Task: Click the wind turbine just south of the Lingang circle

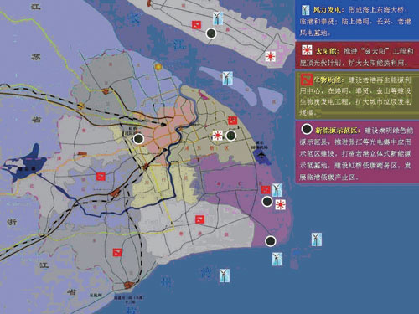Action: pos(277,259)
